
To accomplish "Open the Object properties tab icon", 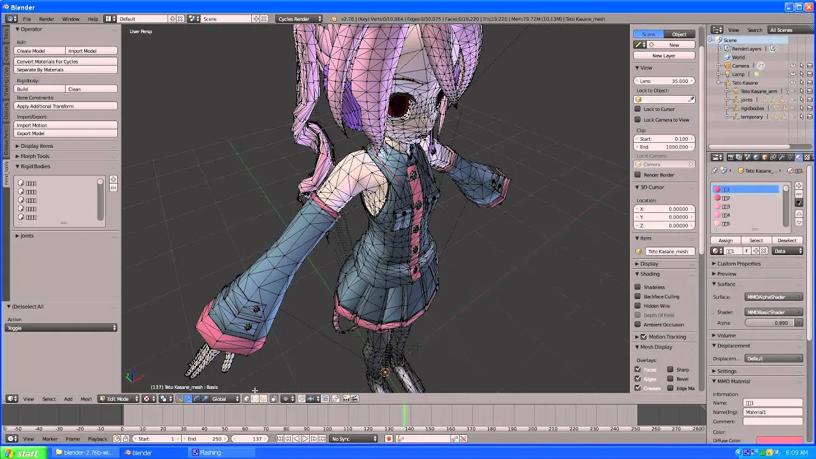I will [764, 157].
